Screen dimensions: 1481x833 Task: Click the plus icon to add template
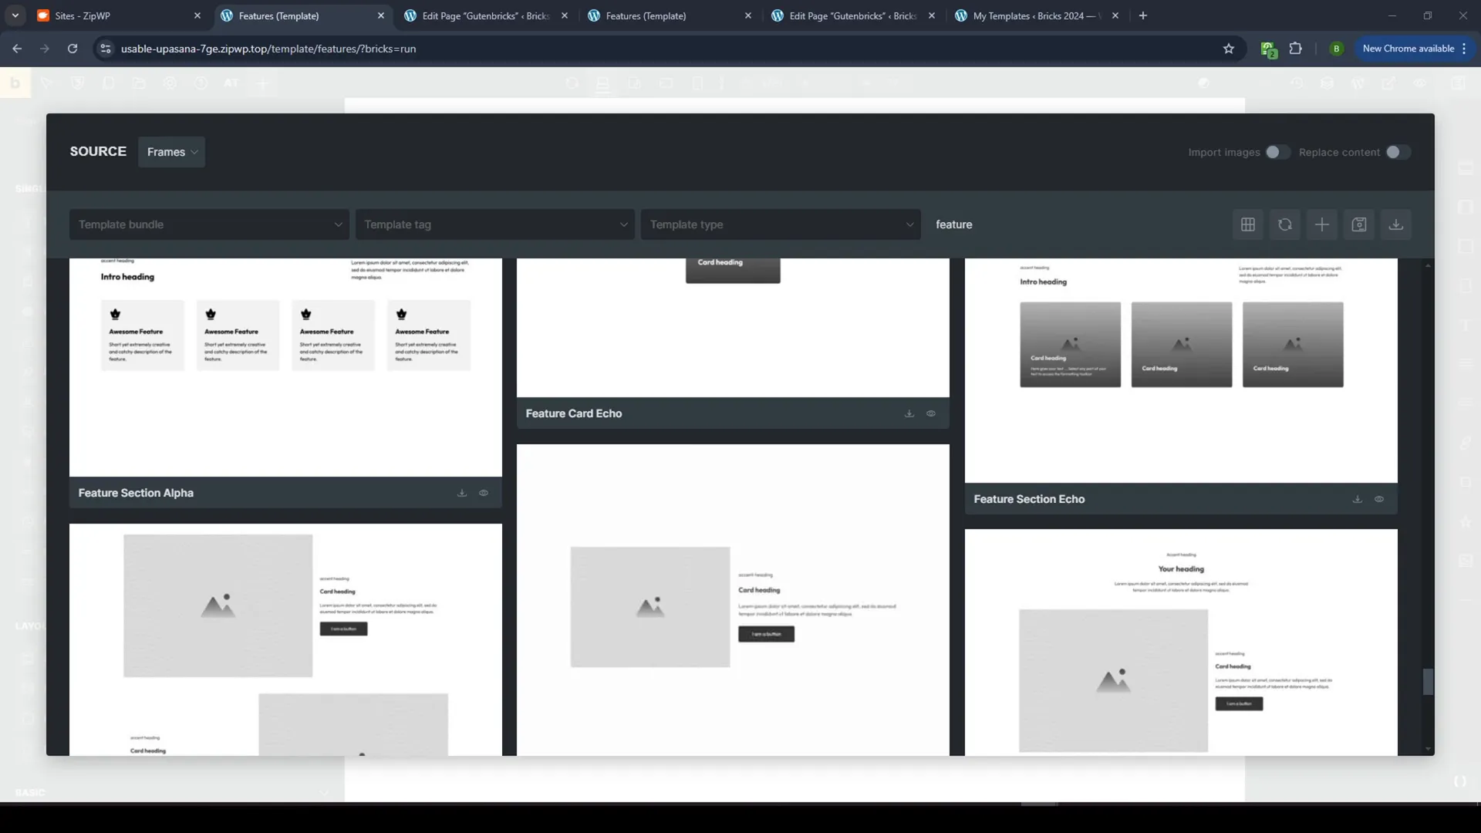1321,224
